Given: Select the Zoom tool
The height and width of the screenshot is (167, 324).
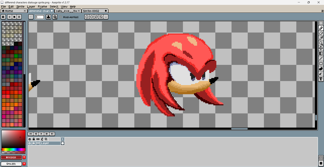Looking at the screenshot, I should click(321, 43).
